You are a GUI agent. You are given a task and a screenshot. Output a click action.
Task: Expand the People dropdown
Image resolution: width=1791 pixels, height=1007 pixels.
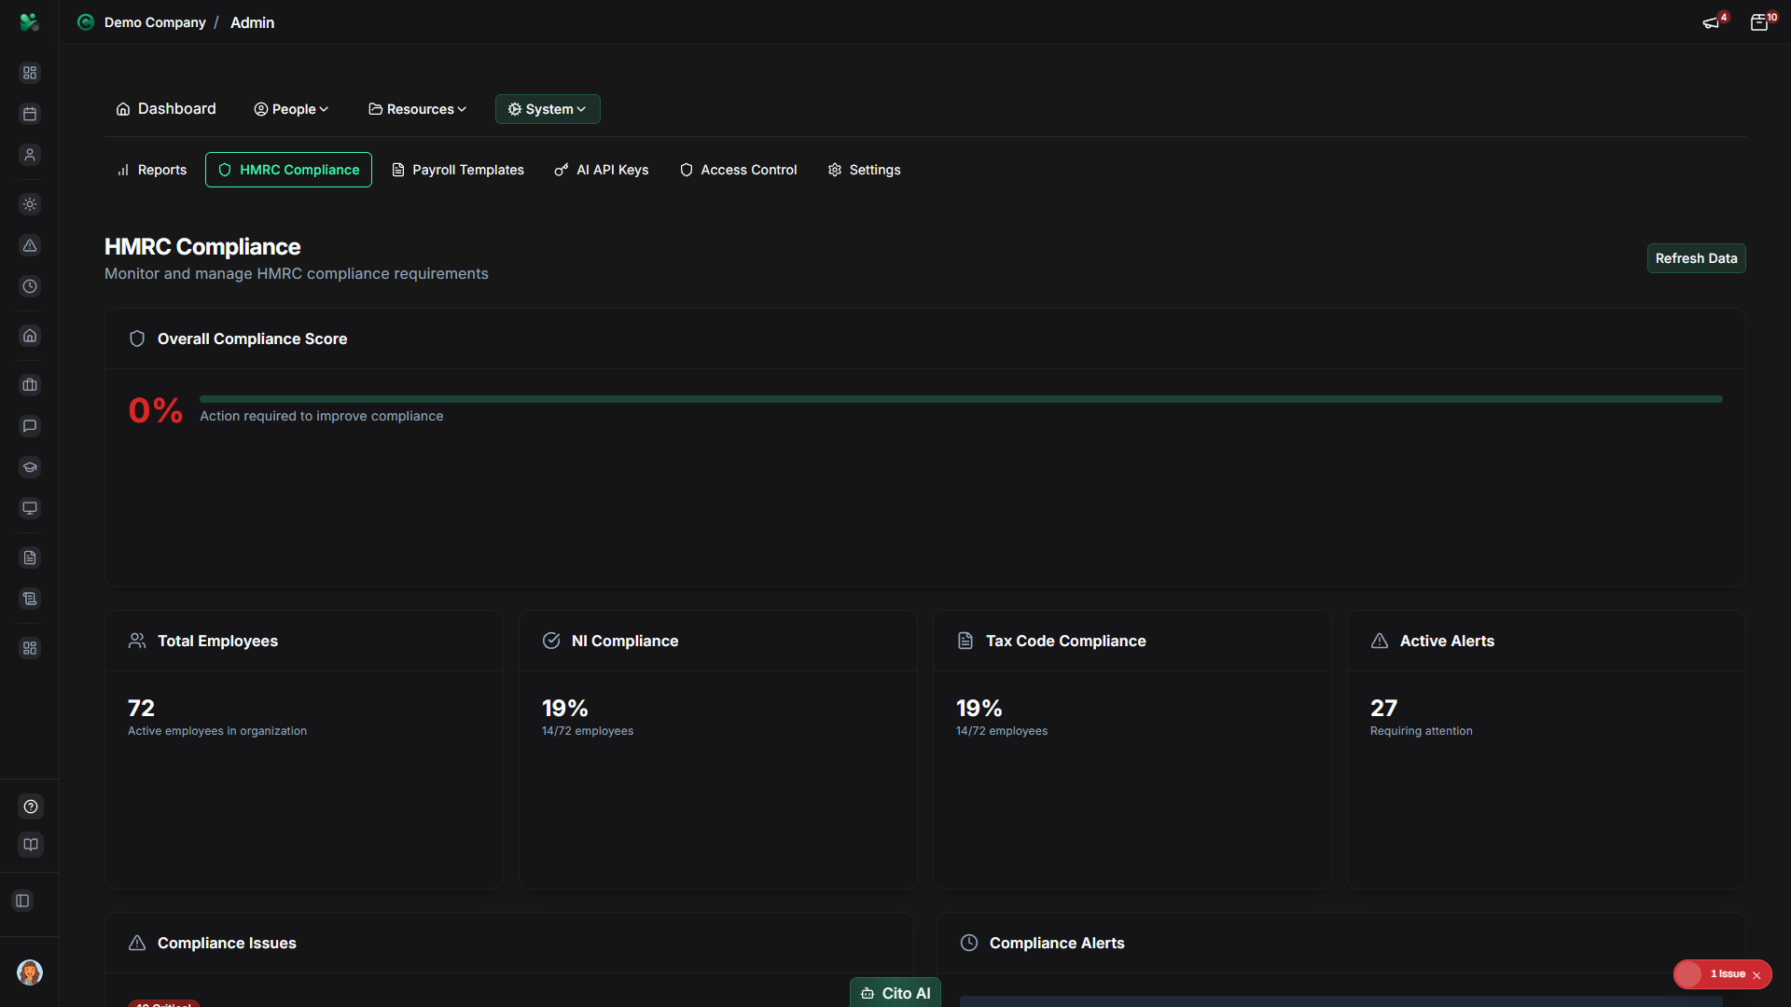pos(290,109)
